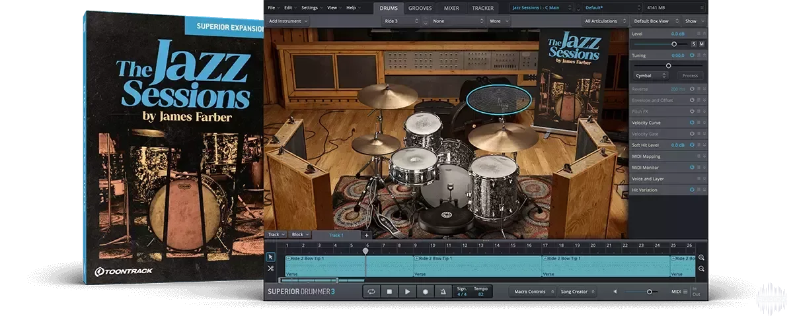
Task: Select the hi-hat on the left of the kit
Action: pos(375,143)
